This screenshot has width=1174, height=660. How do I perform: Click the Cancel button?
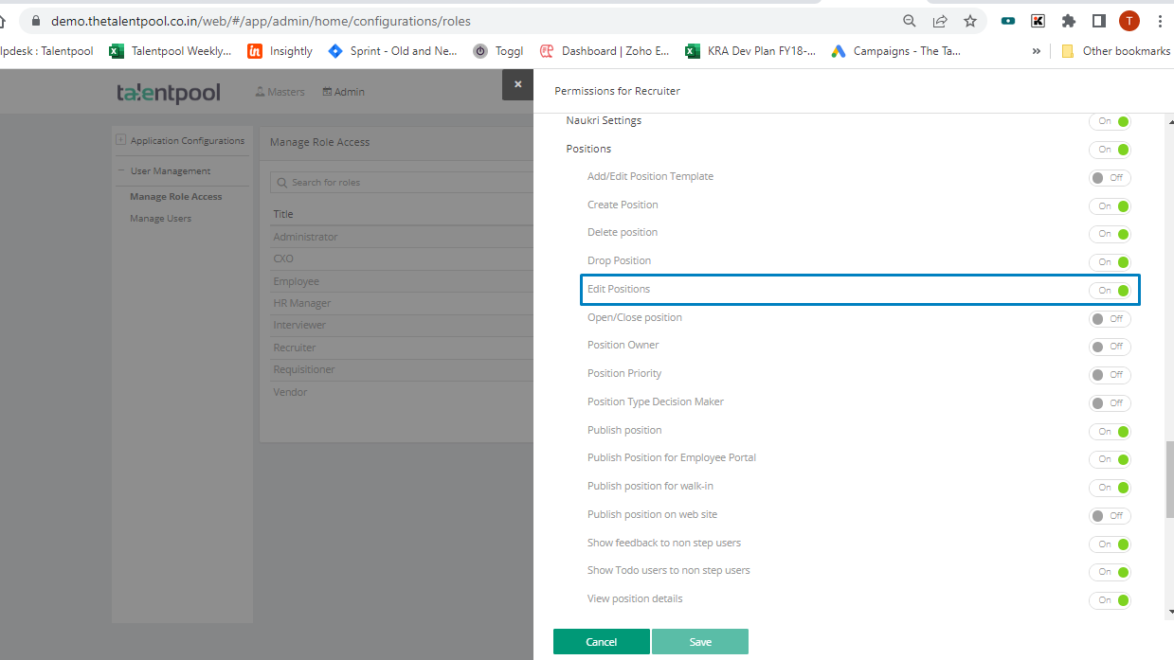coord(602,641)
